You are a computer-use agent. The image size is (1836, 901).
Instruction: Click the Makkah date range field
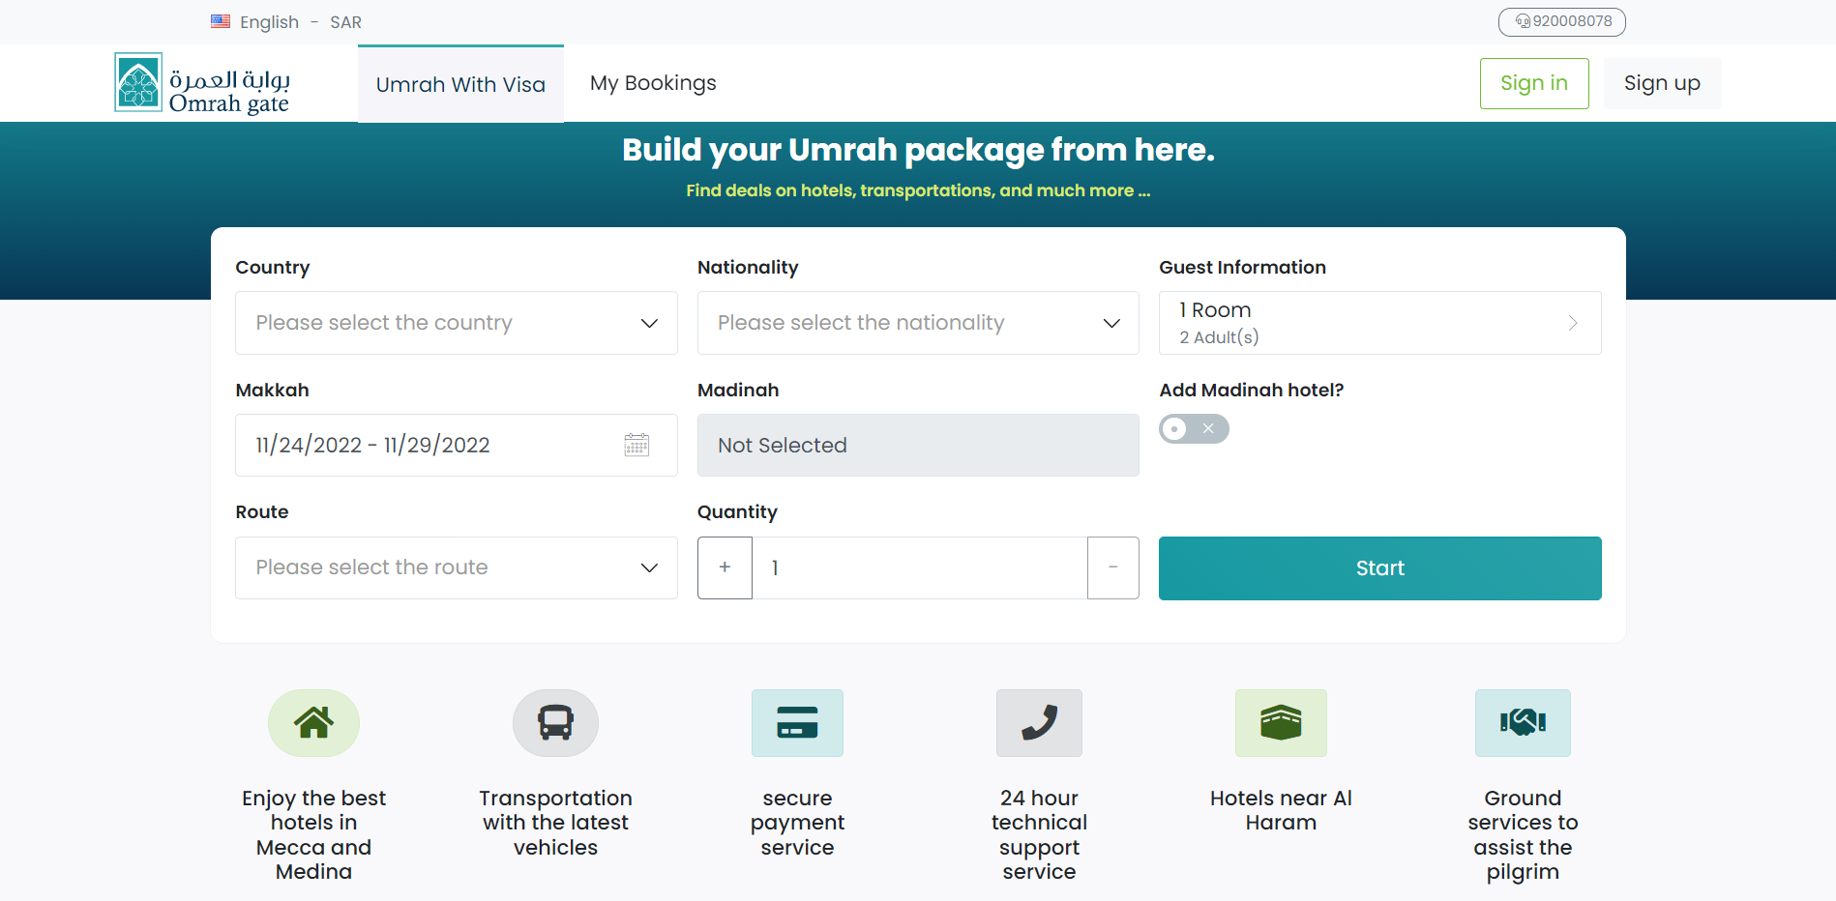click(457, 445)
